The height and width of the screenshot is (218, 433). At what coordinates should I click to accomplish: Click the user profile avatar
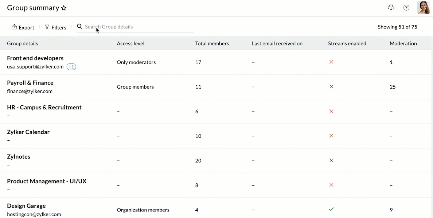coord(423,7)
